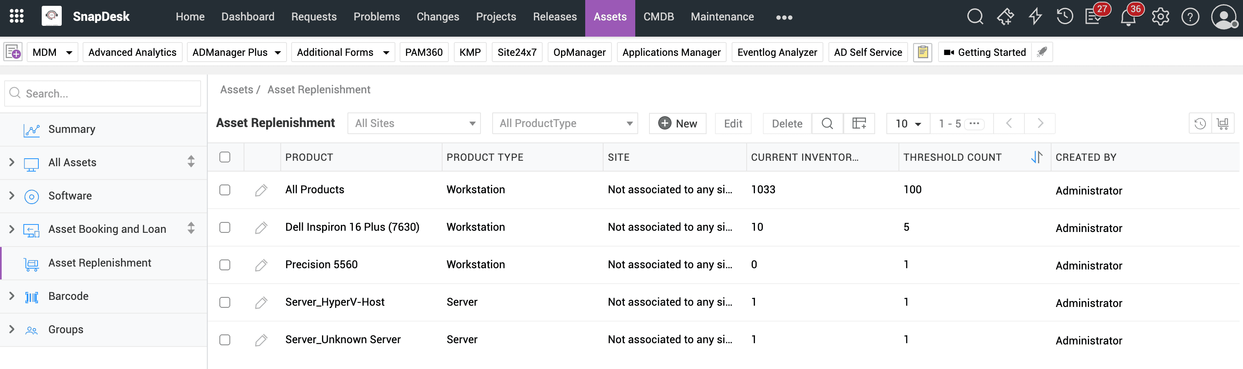Screen dimensions: 1243x369
Task: Go to the Home tab
Action: (x=190, y=17)
